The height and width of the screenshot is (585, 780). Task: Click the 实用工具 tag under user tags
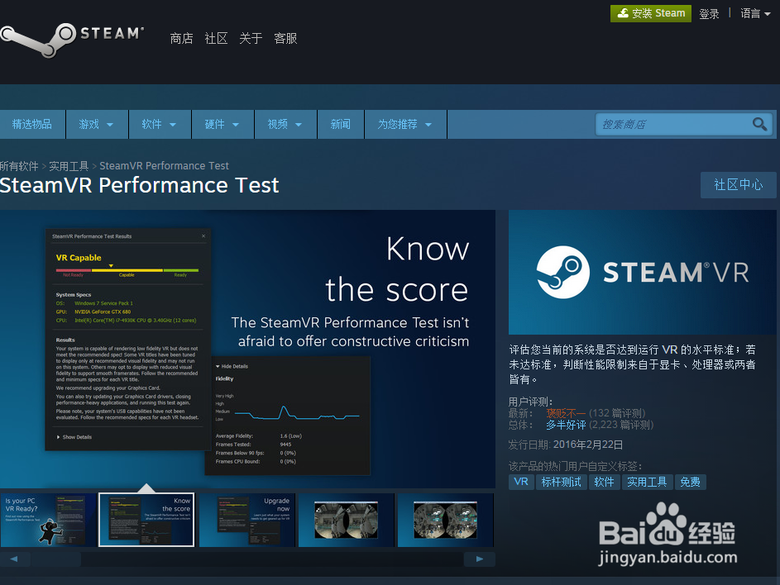coord(647,482)
